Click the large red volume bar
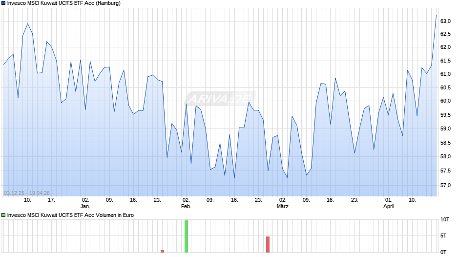The width and height of the screenshot is (459, 257). click(268, 244)
